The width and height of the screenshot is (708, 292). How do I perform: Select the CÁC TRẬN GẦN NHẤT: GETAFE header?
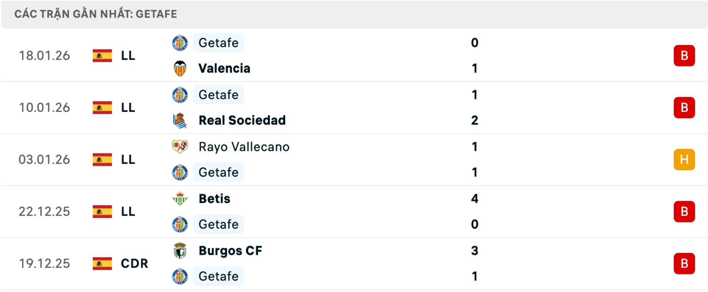tap(96, 14)
